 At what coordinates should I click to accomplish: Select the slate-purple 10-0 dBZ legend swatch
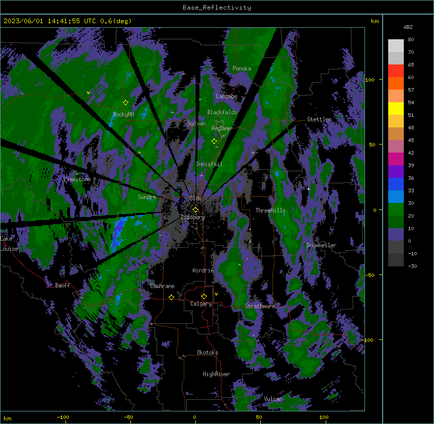pos(396,235)
